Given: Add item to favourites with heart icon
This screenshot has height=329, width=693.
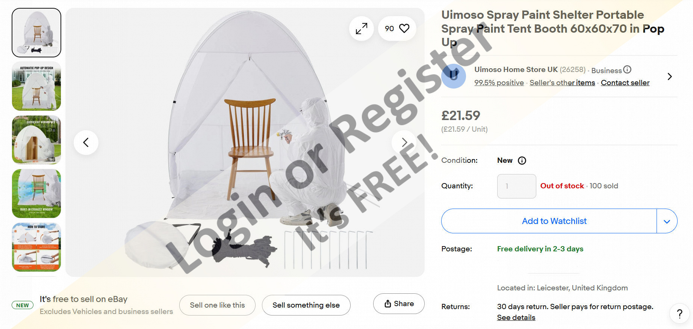Looking at the screenshot, I should click(x=404, y=29).
